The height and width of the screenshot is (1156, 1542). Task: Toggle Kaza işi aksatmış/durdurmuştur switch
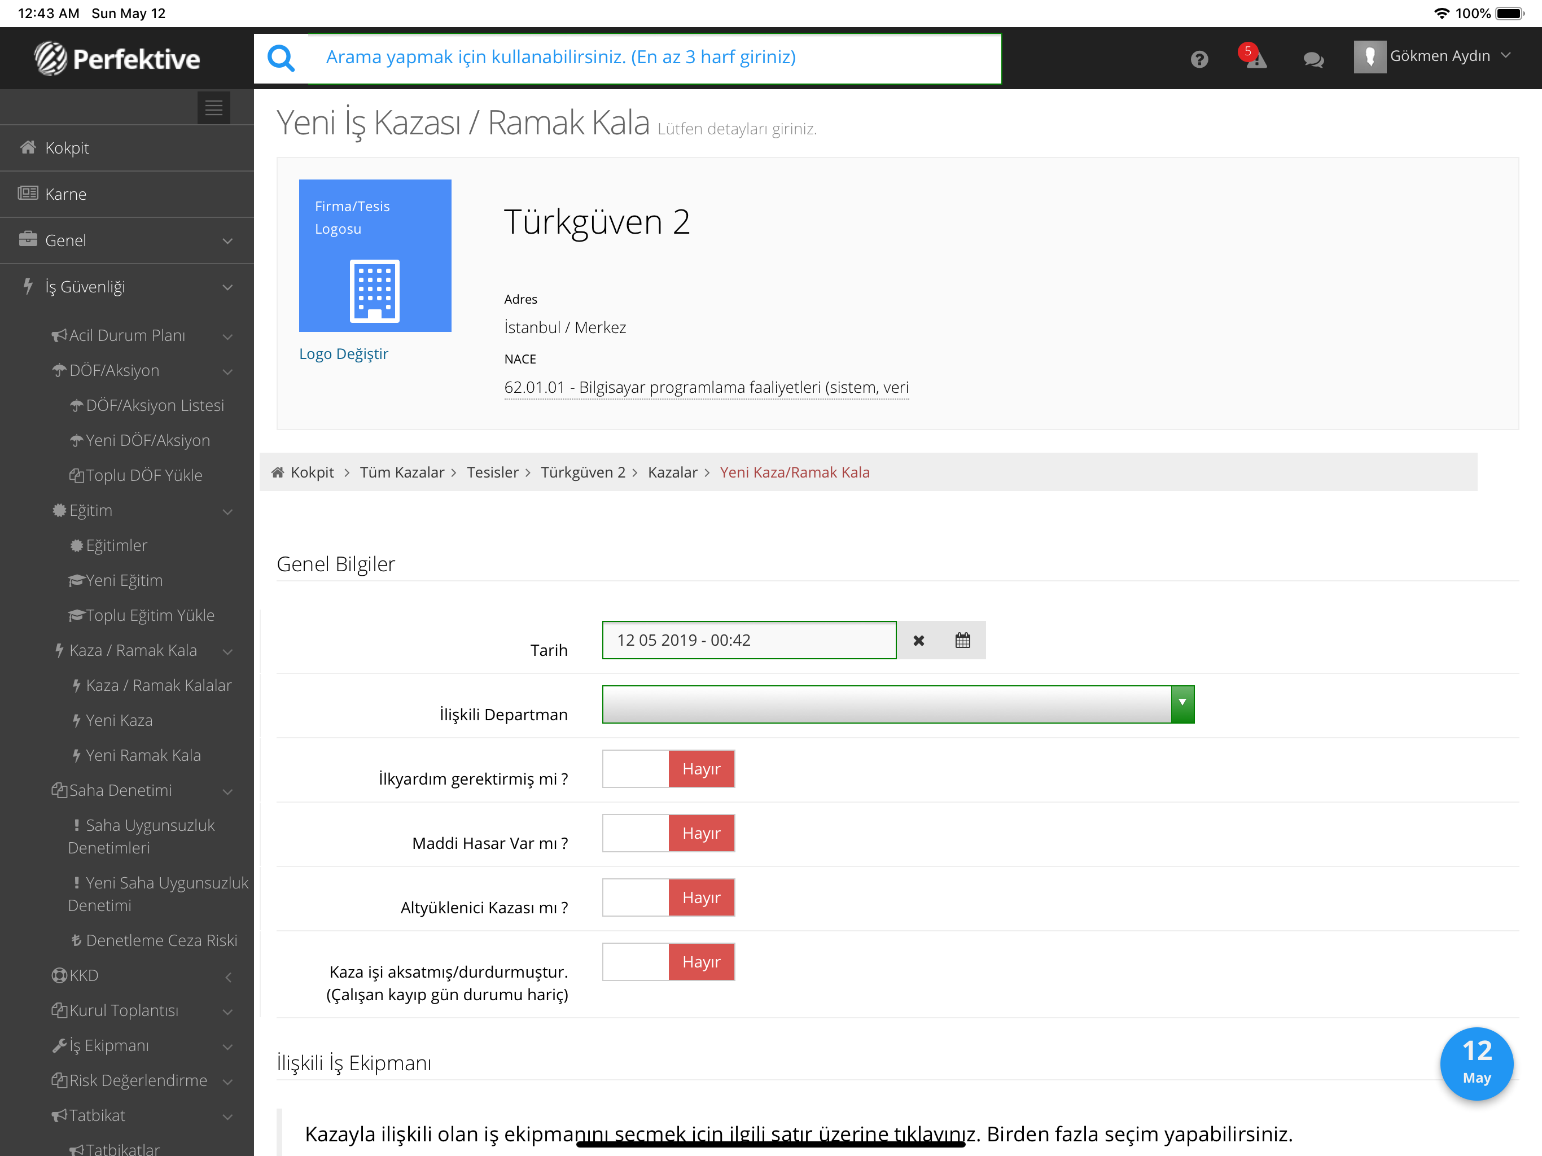click(x=668, y=962)
